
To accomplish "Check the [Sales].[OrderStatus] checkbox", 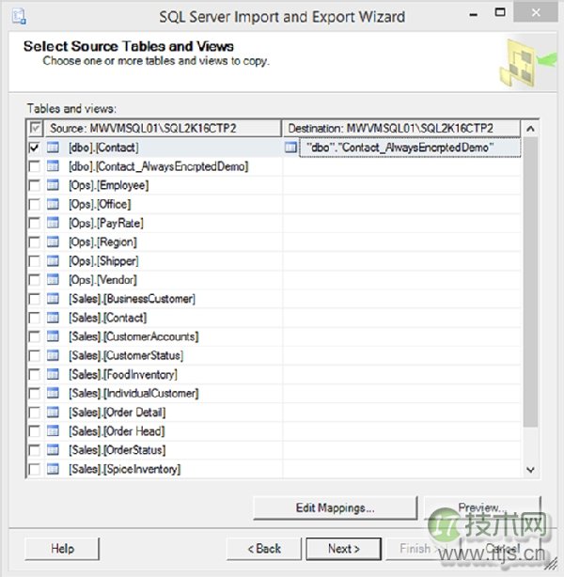I will pos(34,450).
